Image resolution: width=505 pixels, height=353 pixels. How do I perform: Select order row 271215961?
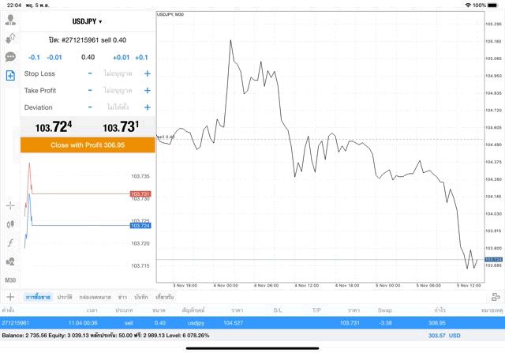[x=252, y=323]
